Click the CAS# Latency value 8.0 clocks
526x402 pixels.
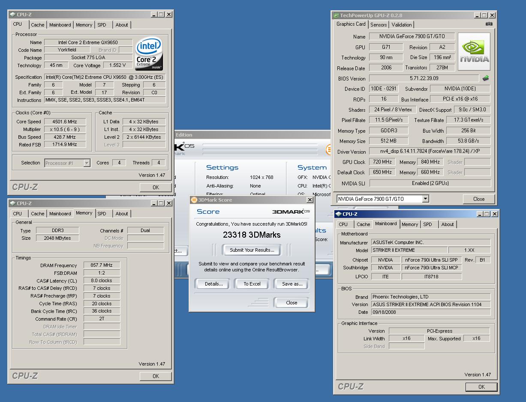tap(102, 281)
